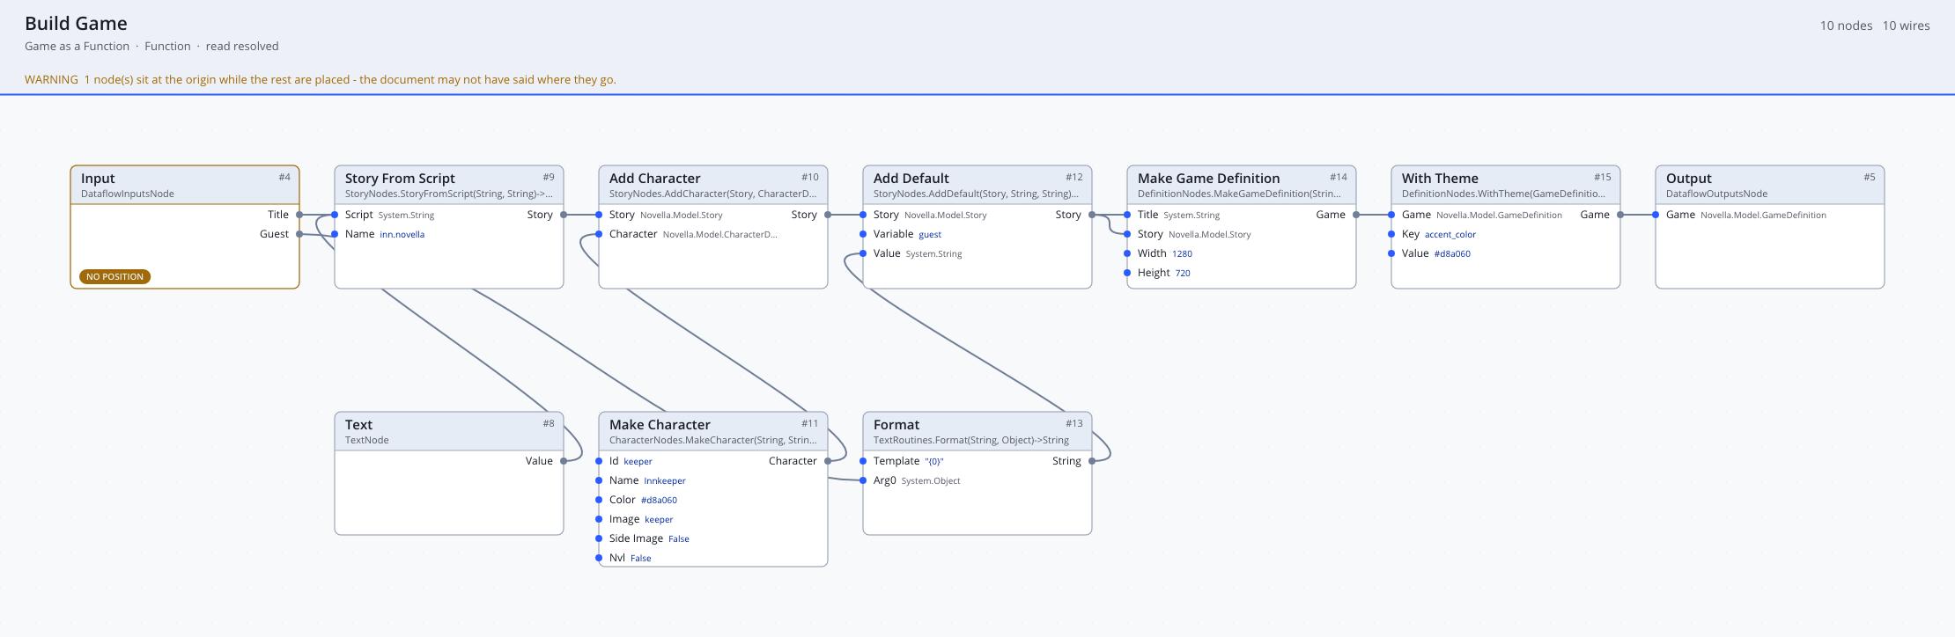Click the "guest" Variable value in Add Default
This screenshot has height=637, width=1955.
(930, 235)
